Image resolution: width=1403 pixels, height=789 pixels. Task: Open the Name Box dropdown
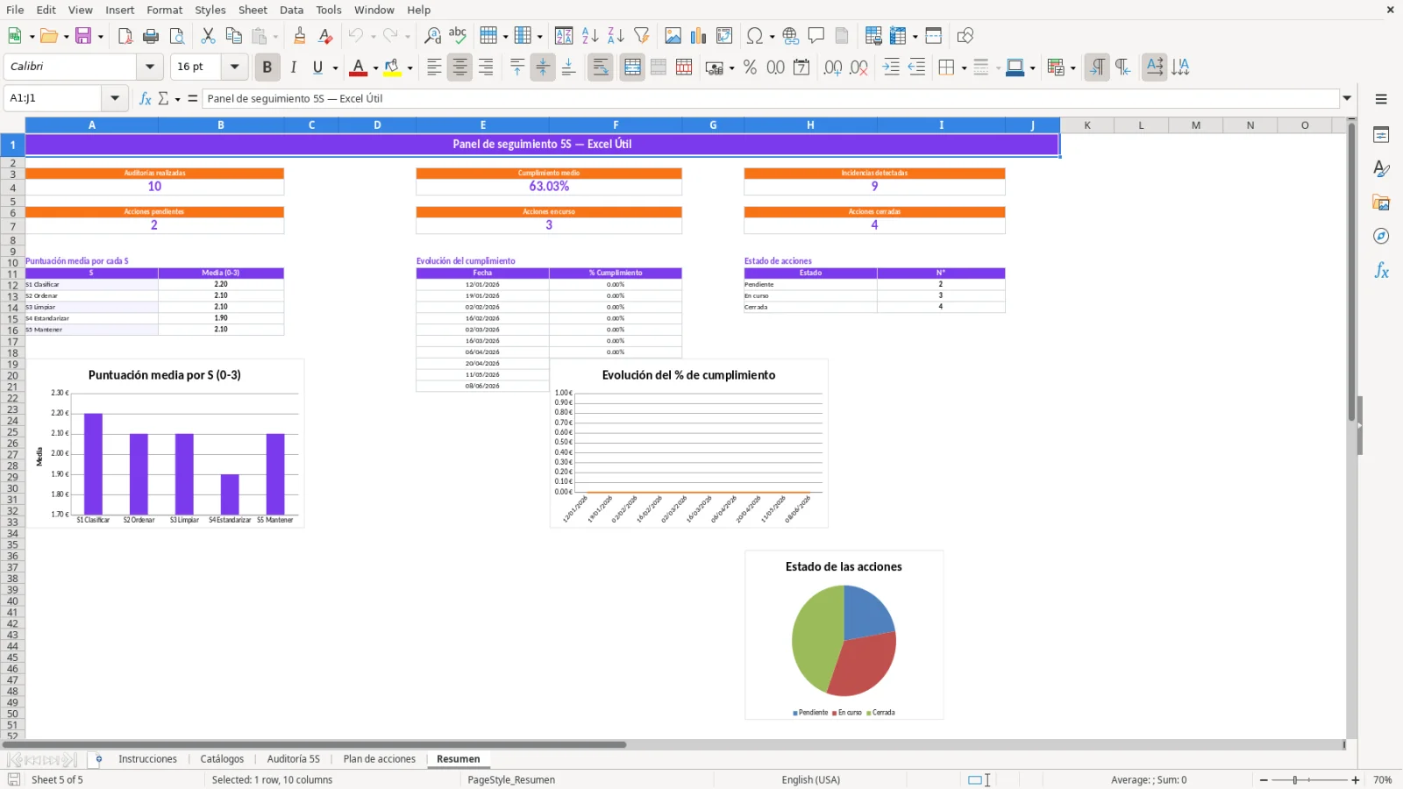tap(115, 98)
